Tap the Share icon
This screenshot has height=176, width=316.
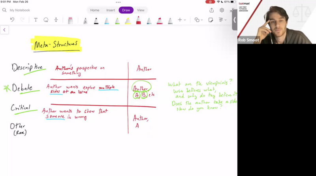tap(212, 10)
